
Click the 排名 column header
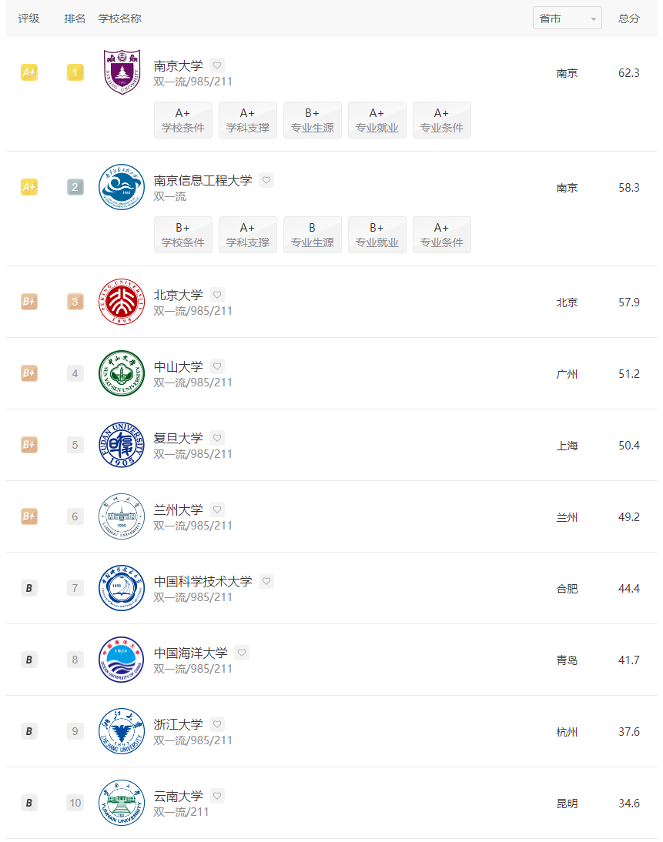point(75,18)
